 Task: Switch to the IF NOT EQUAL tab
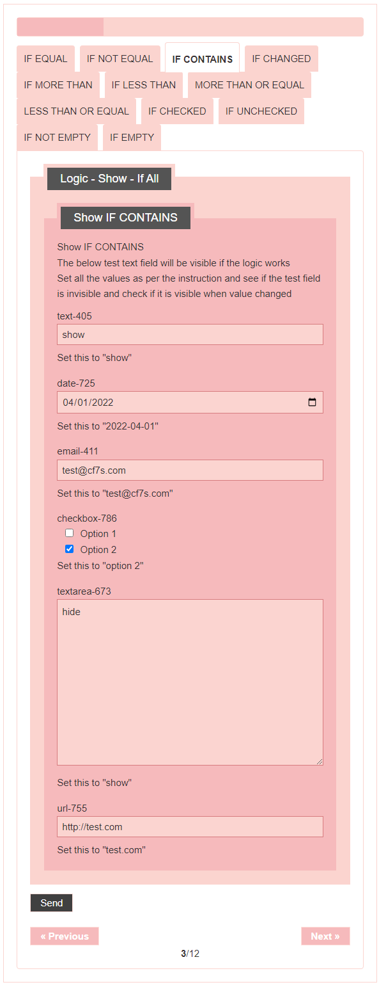pyautogui.click(x=120, y=59)
